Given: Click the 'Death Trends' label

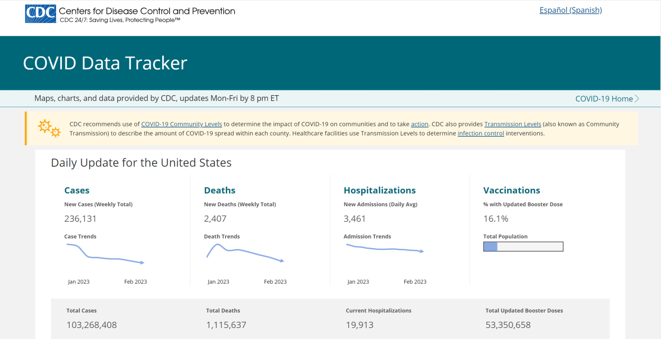Looking at the screenshot, I should [222, 236].
